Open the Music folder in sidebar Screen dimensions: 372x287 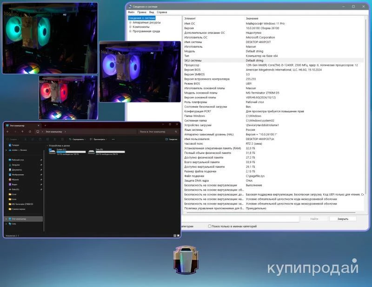point(15,179)
